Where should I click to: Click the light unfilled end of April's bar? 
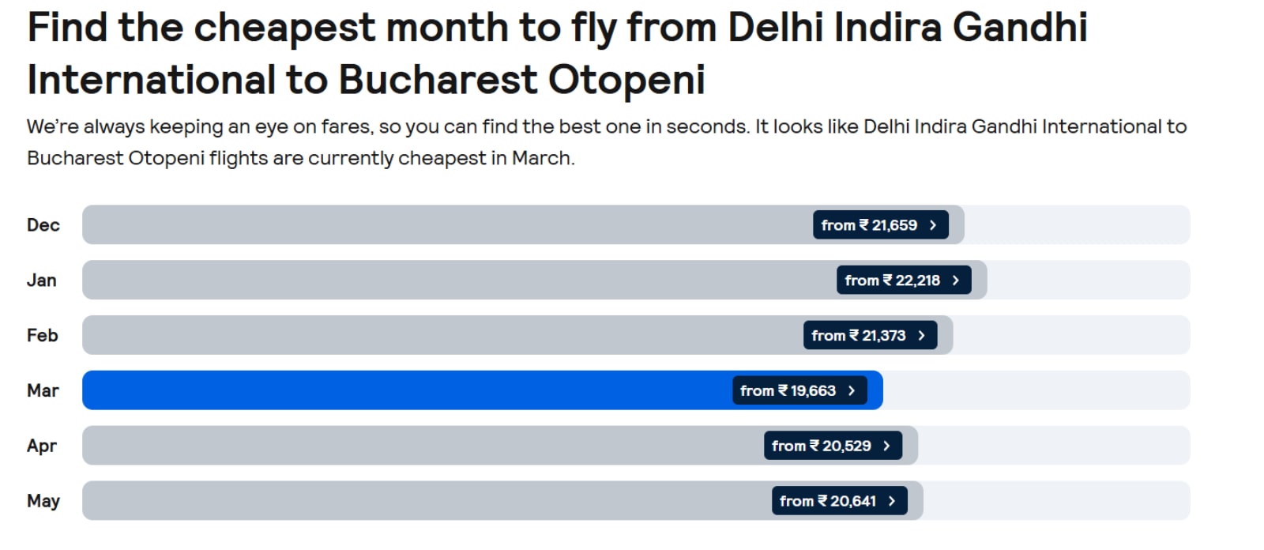tap(1054, 446)
